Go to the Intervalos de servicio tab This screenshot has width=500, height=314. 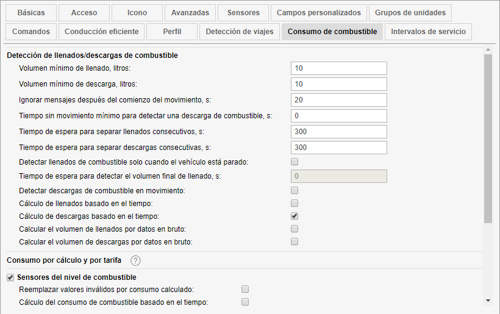pyautogui.click(x=428, y=32)
